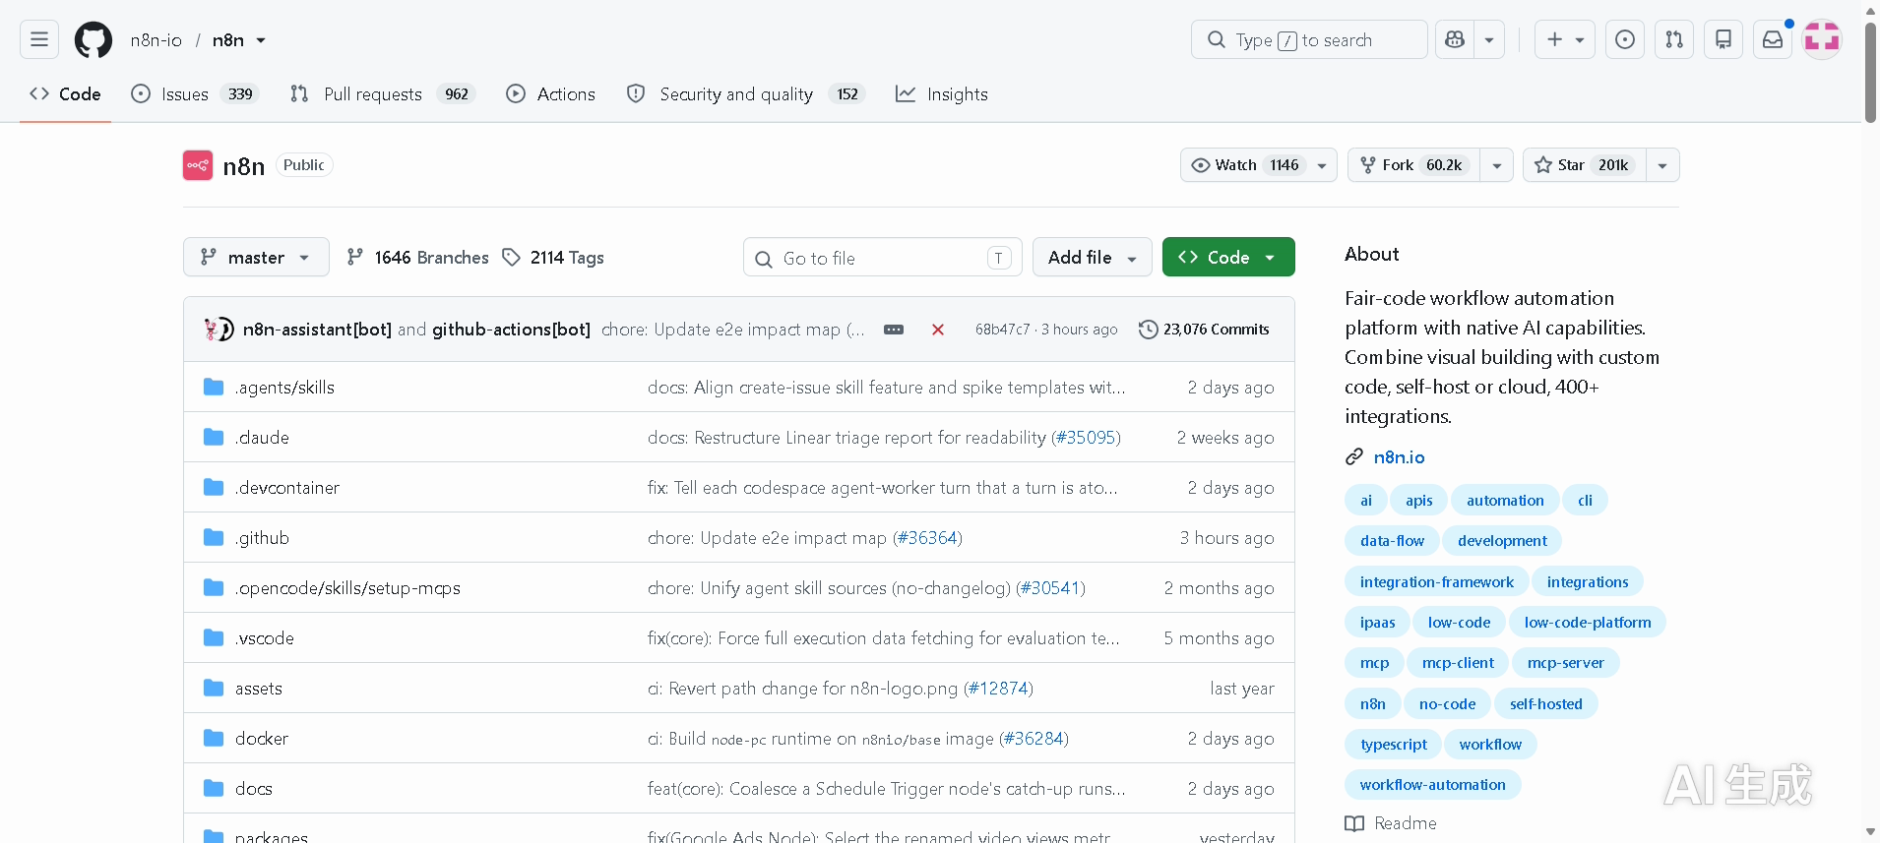The width and height of the screenshot is (1880, 843).
Task: Open the Copilot chat icon
Action: (x=1455, y=39)
